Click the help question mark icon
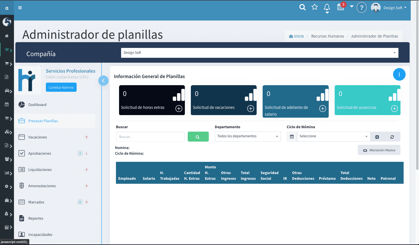419x245 pixels. [361, 7]
